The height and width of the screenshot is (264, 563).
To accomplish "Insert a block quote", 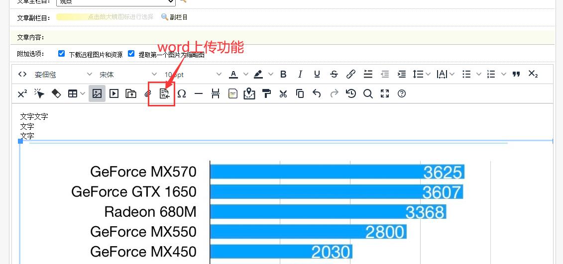I will coord(516,74).
